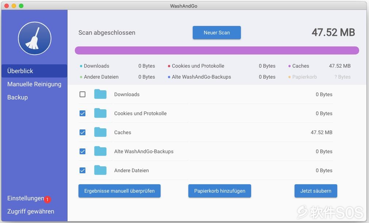
Task: Switch to the Backup section
Action: click(x=18, y=97)
